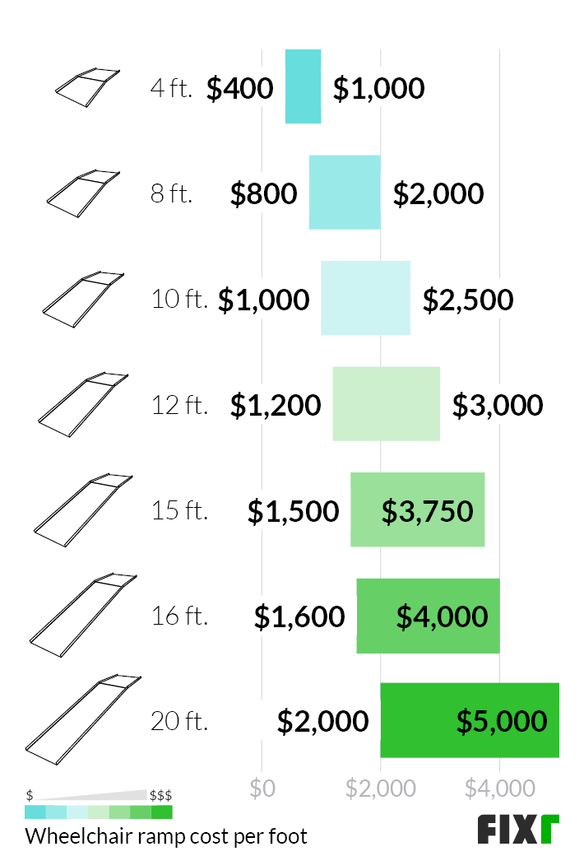The height and width of the screenshot is (856, 584).
Task: Click the Fixr logo
Action: pyautogui.click(x=518, y=830)
